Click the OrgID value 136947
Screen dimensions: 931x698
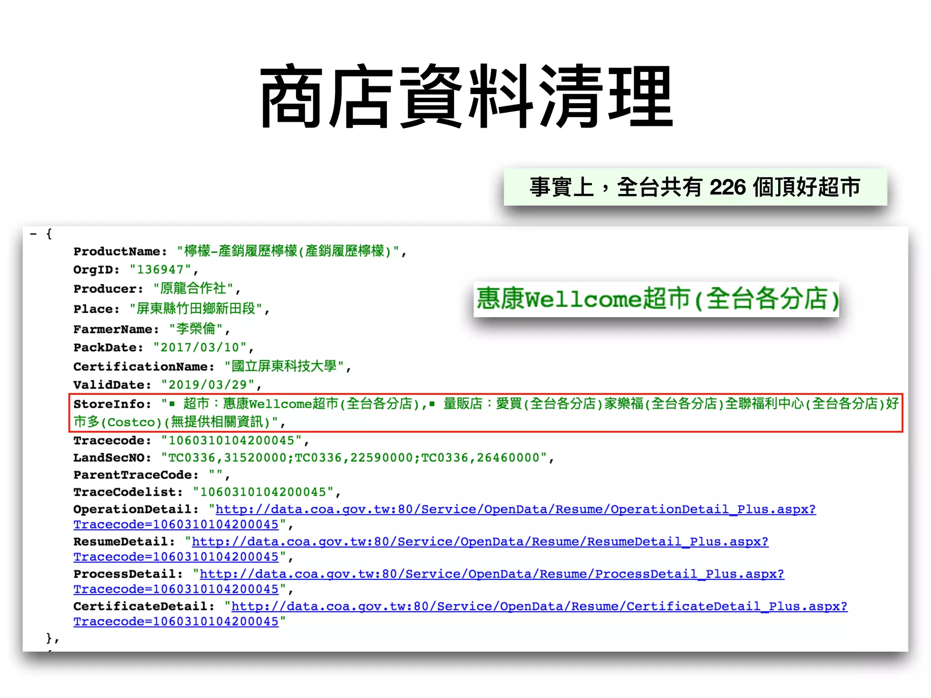tap(160, 270)
